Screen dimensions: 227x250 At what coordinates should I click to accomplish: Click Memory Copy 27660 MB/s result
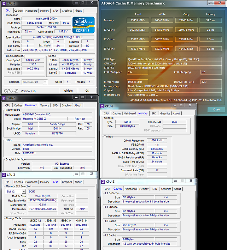(x=186, y=20)
